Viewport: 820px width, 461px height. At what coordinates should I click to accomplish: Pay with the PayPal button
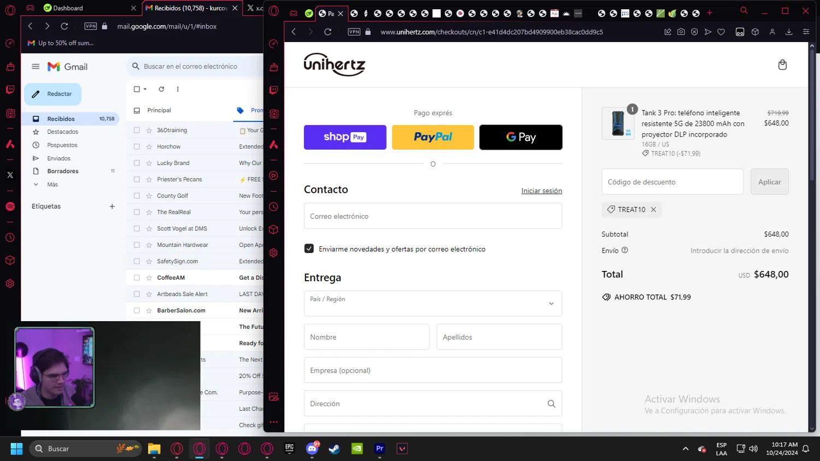click(433, 137)
